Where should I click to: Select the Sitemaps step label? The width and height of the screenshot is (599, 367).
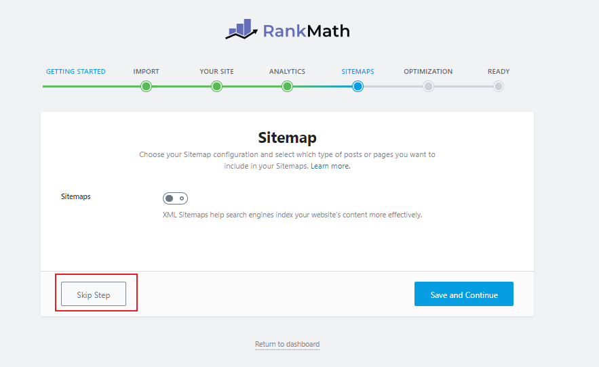[x=358, y=71]
